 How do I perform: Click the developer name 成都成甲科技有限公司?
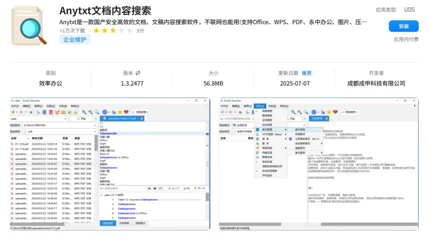pyautogui.click(x=376, y=83)
